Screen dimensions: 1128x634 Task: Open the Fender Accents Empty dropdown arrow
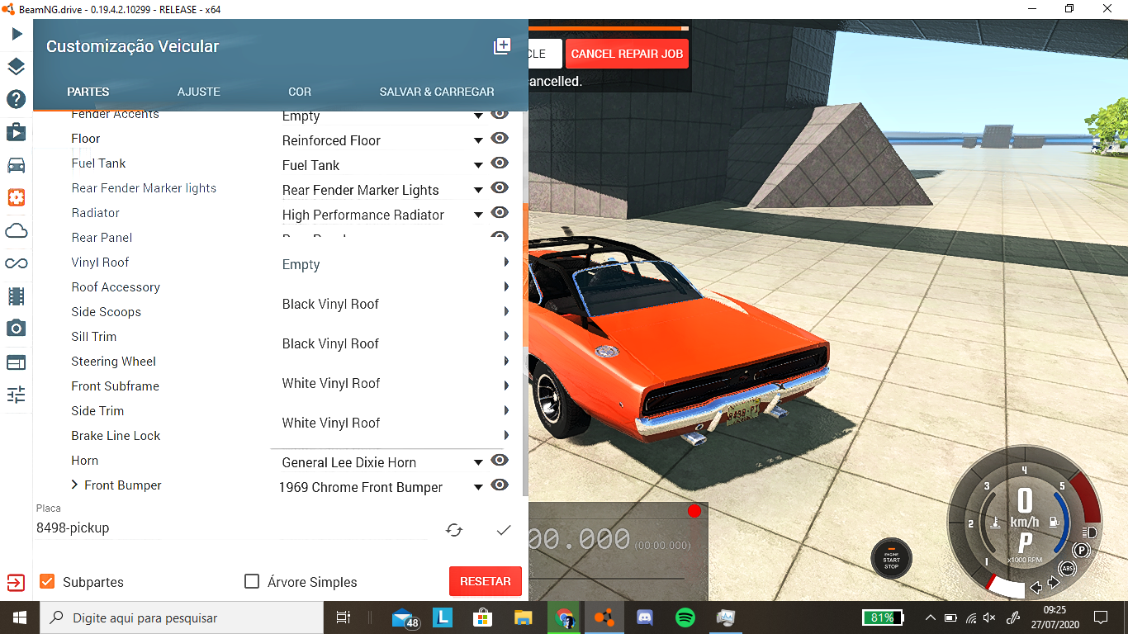pyautogui.click(x=478, y=116)
